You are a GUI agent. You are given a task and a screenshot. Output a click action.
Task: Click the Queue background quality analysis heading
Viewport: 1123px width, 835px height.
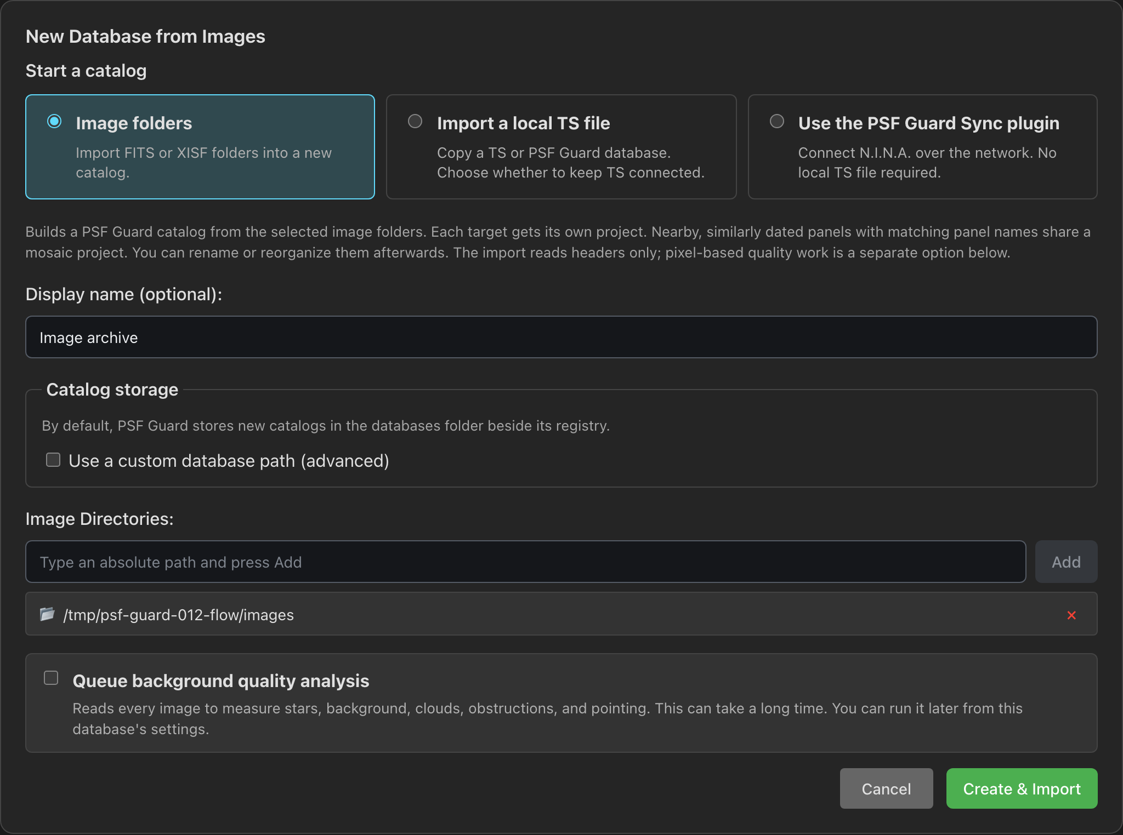pos(221,680)
